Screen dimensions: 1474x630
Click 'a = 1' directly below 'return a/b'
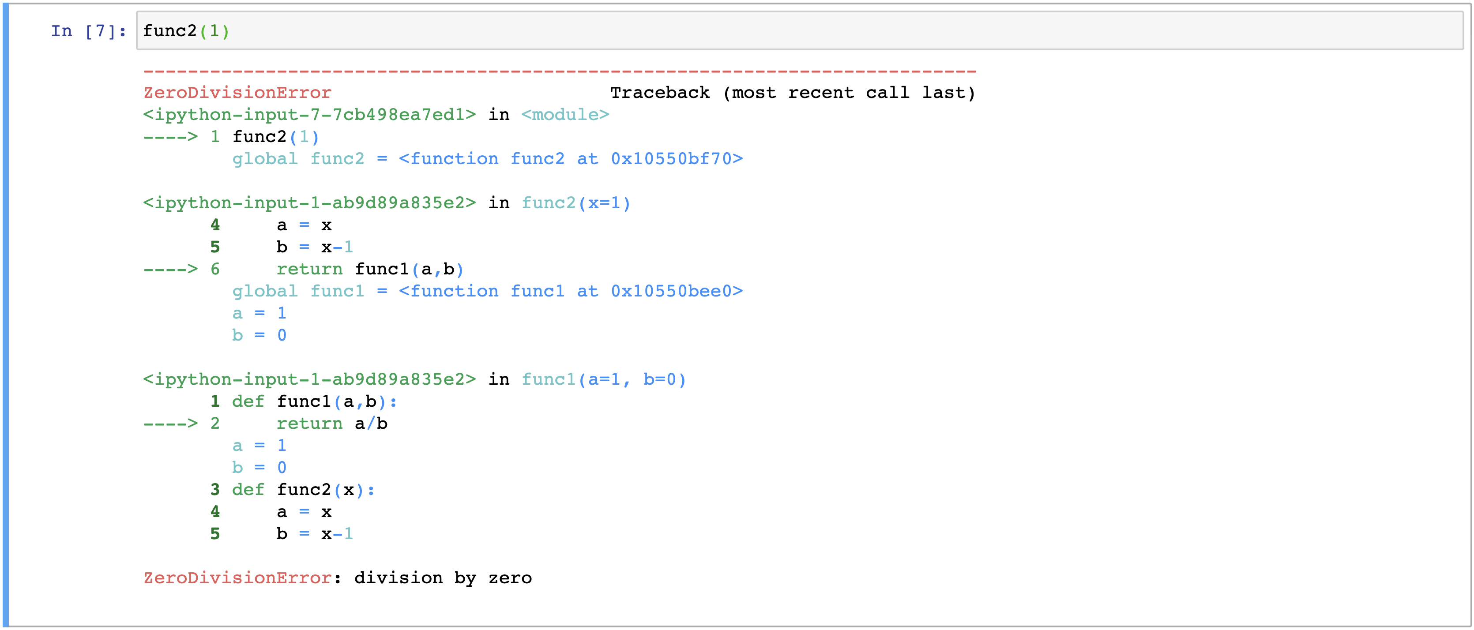(259, 446)
